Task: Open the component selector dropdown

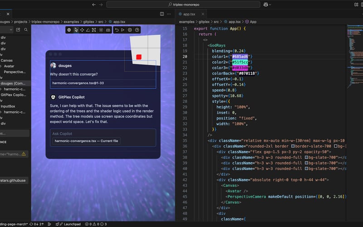Action: coord(6,30)
